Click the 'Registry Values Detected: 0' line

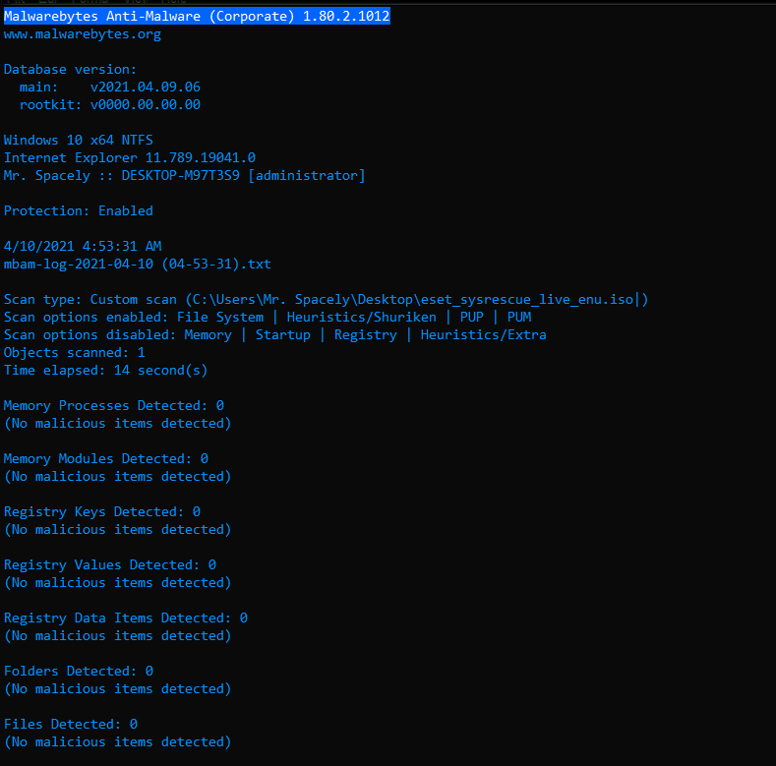click(110, 564)
